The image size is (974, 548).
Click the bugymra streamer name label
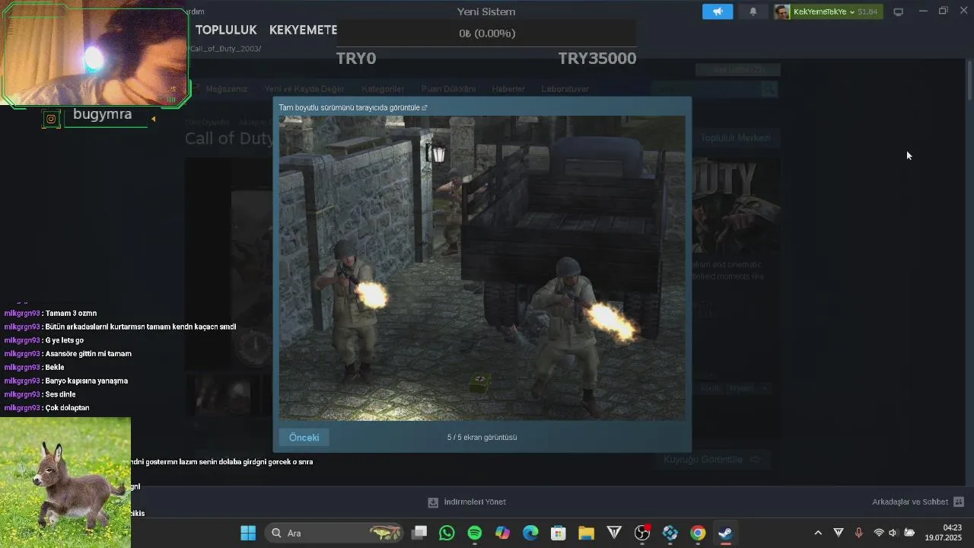pyautogui.click(x=103, y=115)
